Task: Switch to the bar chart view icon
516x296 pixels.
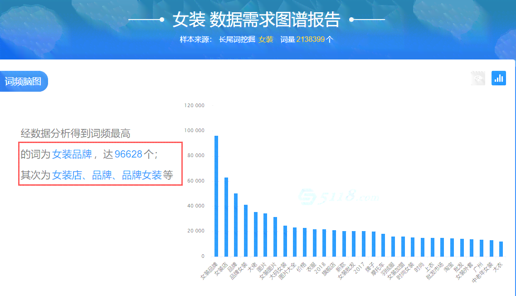Action: (x=499, y=78)
